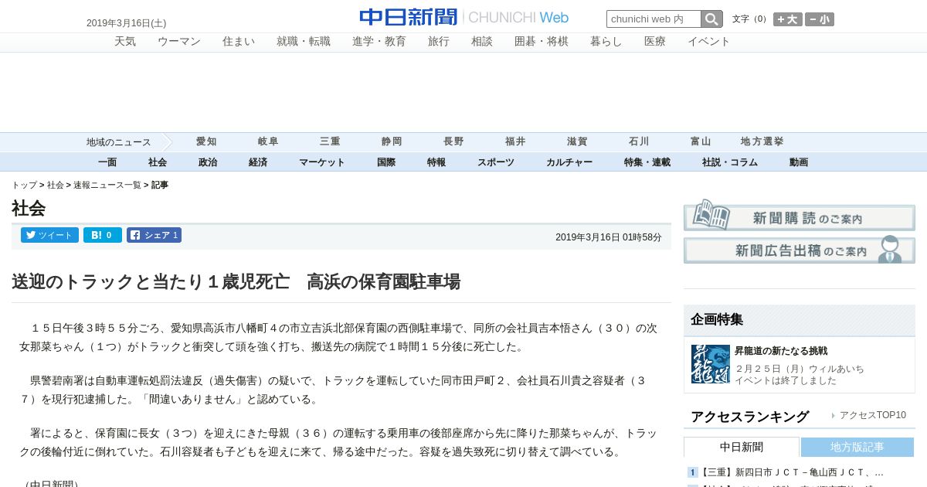Click the 速報ニュース一覧 breadcrumb link
927x487 pixels.
(x=107, y=186)
